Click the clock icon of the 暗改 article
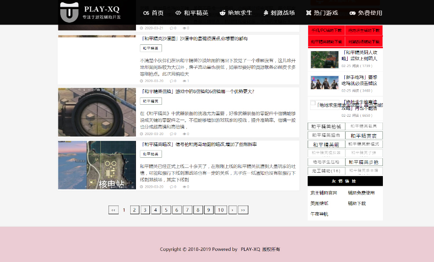434x262 pixels. [141, 187]
